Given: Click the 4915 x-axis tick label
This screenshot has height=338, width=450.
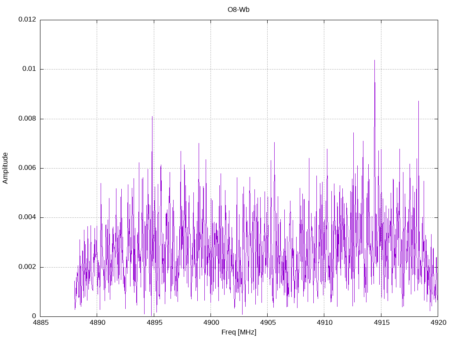Looking at the screenshot, I should 381,323.
